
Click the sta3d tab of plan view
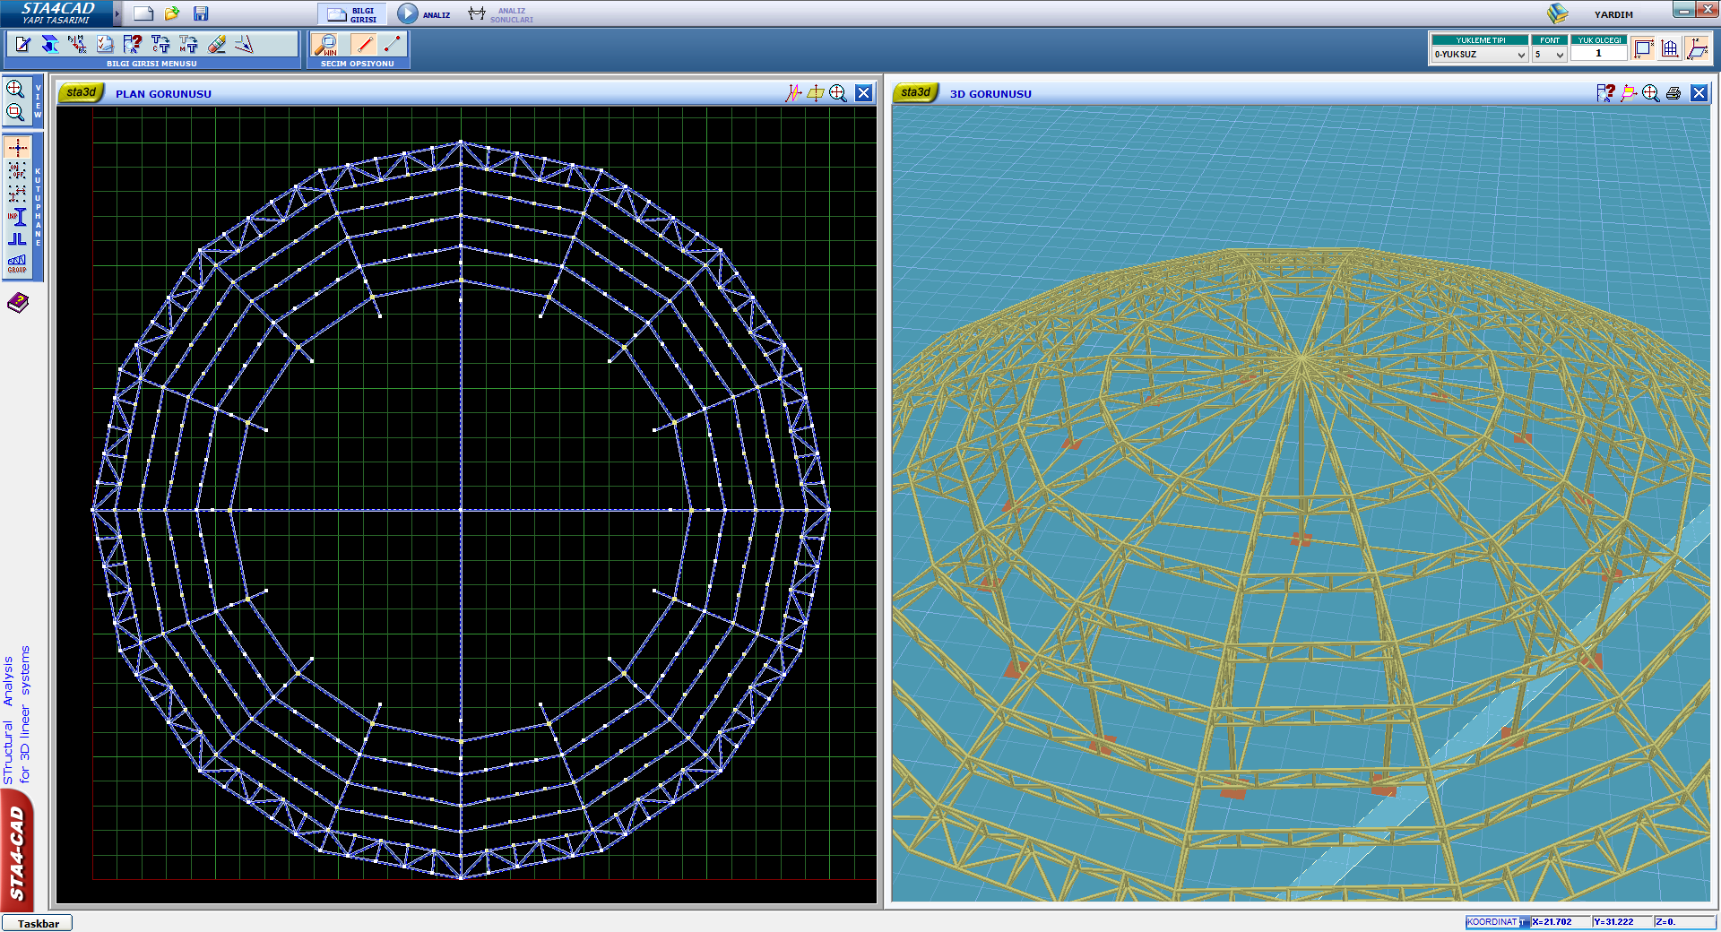[81, 92]
